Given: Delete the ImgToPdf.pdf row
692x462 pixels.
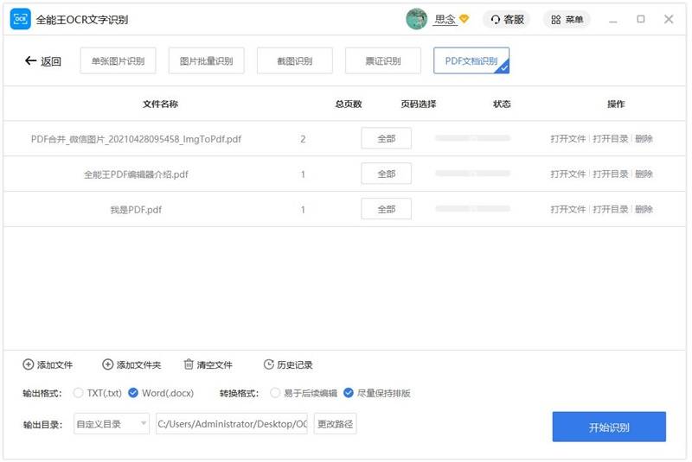Looking at the screenshot, I should point(644,139).
